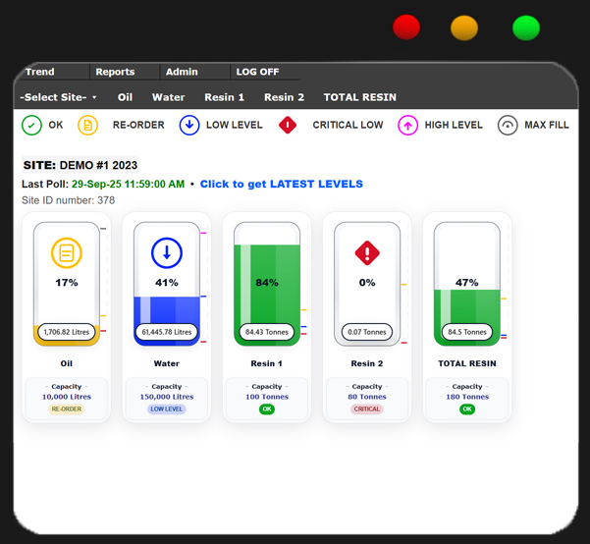Click the blue LOW LEVEL arrow legend icon
Screen dimensions: 590x544
point(189,125)
